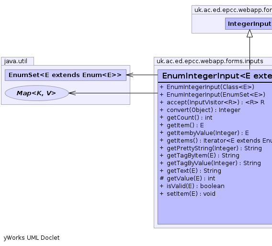Click the Map<K, V> interface ellipse

37,93
